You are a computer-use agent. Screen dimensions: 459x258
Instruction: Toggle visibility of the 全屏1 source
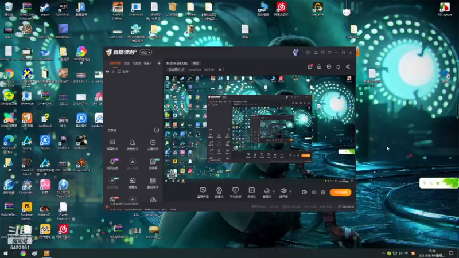pyautogui.click(x=107, y=71)
